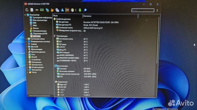
Task: Expand the Сеть tree node
Action: pos(27,55)
